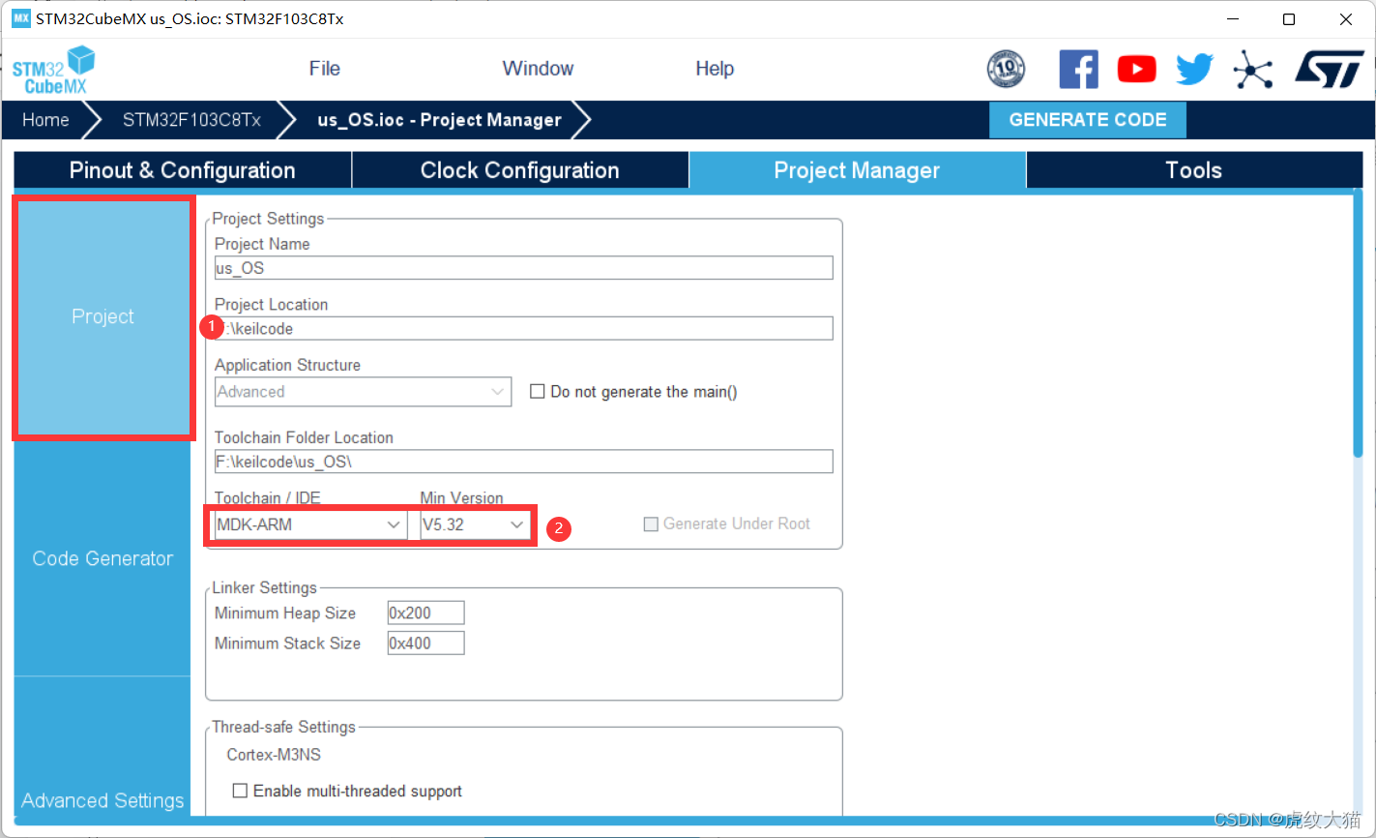Click the Cortex-M3NS label
The width and height of the screenshot is (1376, 838).
point(274,754)
